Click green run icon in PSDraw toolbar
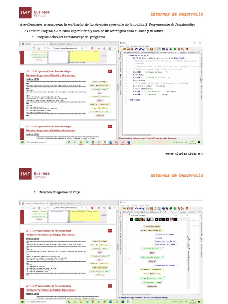 [x=136, y=219]
